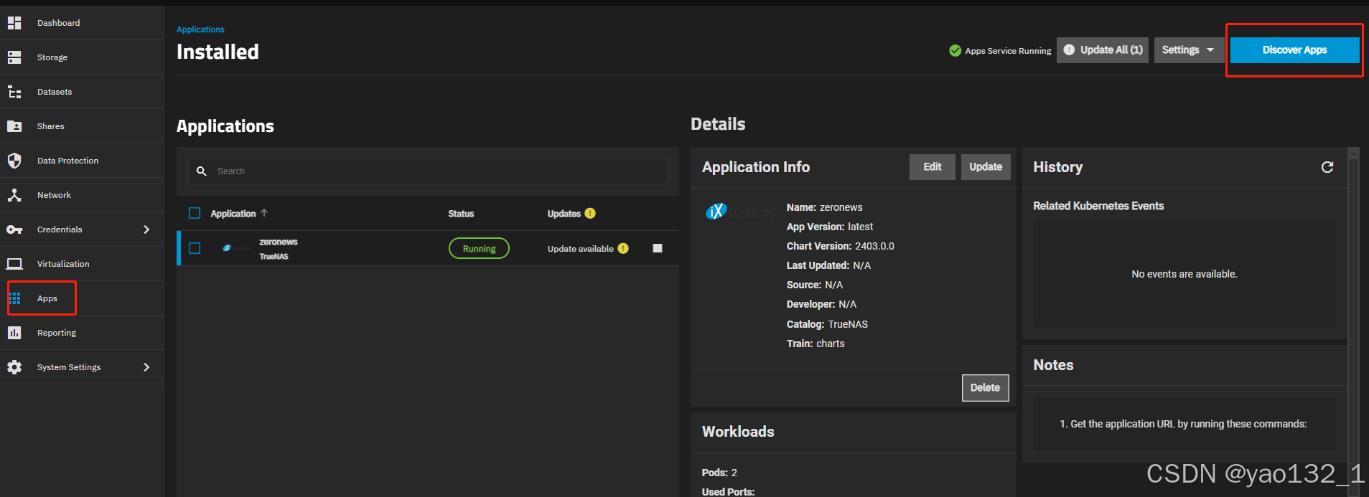The width and height of the screenshot is (1369, 497).
Task: Open Shares via its folder icon
Action: [14, 126]
